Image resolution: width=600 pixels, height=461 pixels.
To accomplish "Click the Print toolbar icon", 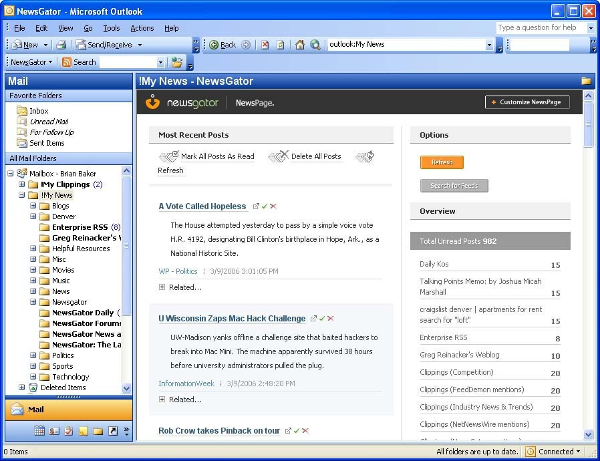I will [x=61, y=45].
